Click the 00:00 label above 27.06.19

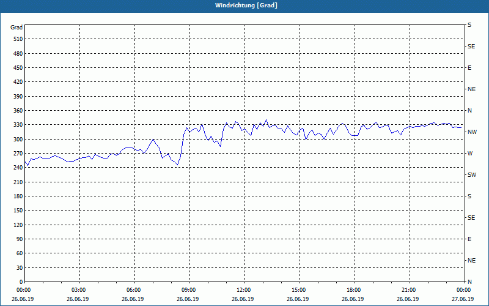(x=463, y=290)
